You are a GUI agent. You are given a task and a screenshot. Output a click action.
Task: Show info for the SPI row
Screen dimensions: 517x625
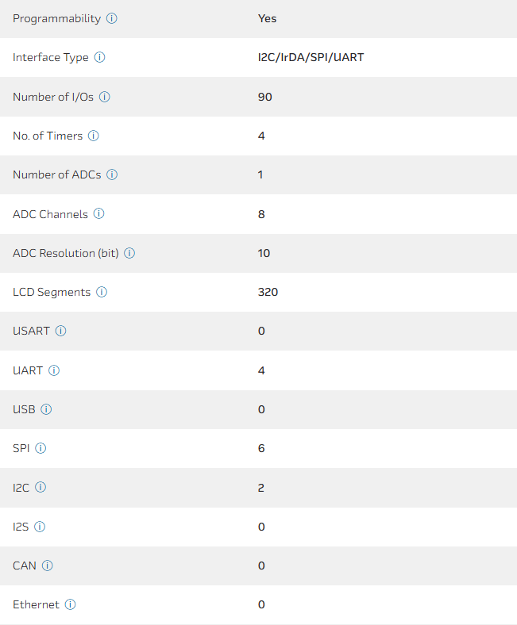pos(41,448)
